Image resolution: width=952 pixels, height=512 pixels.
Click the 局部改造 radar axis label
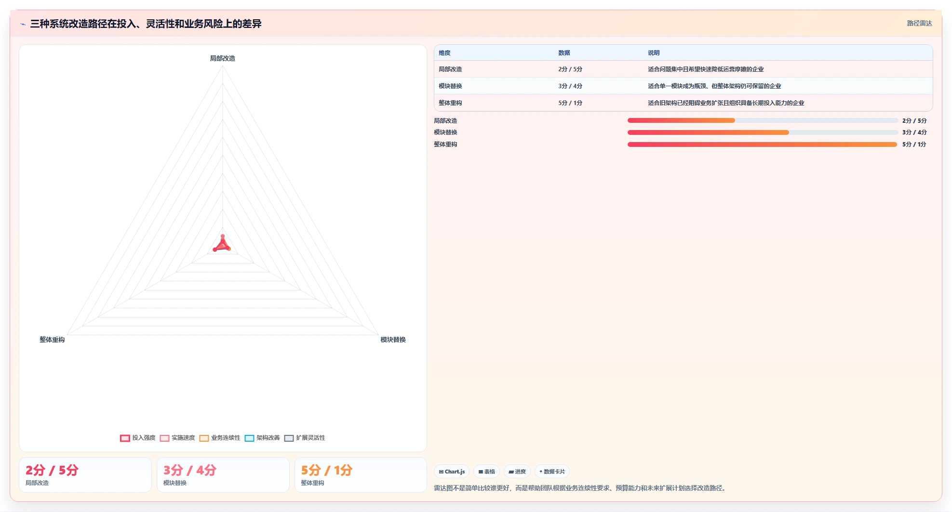(223, 58)
